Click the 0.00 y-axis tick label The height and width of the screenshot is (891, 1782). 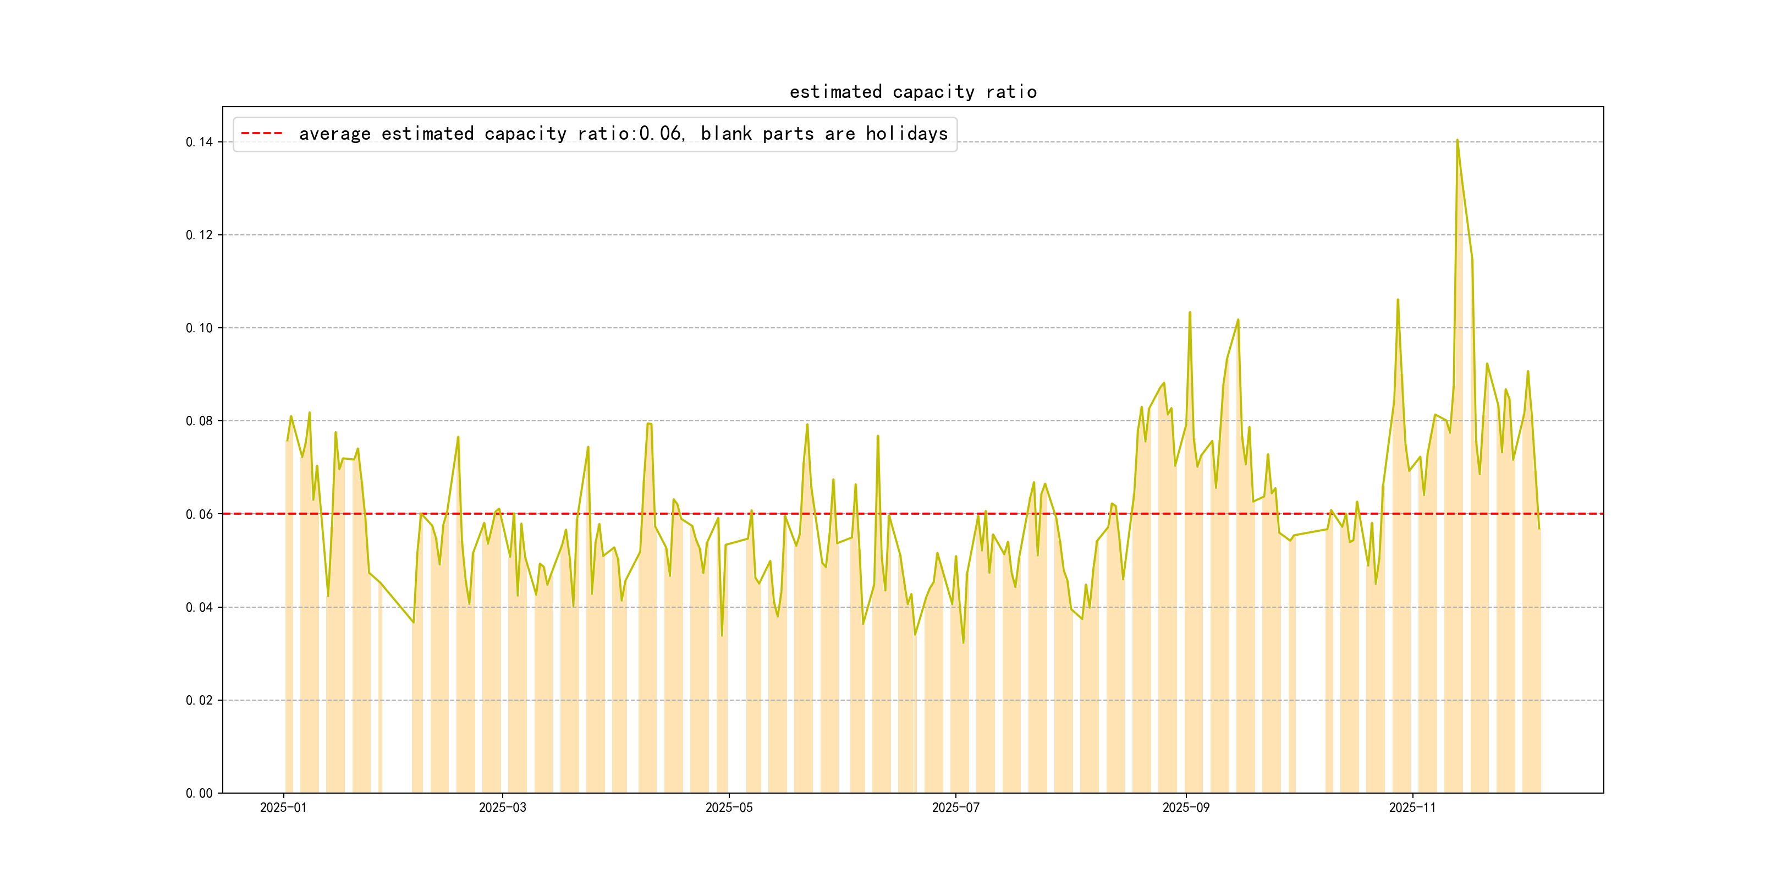[x=199, y=794]
